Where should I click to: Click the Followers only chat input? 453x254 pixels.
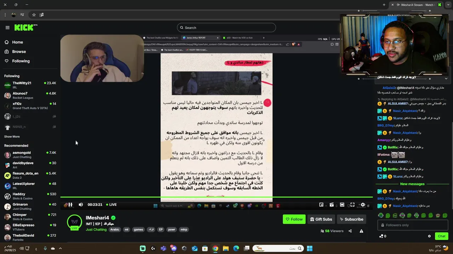[x=413, y=225]
